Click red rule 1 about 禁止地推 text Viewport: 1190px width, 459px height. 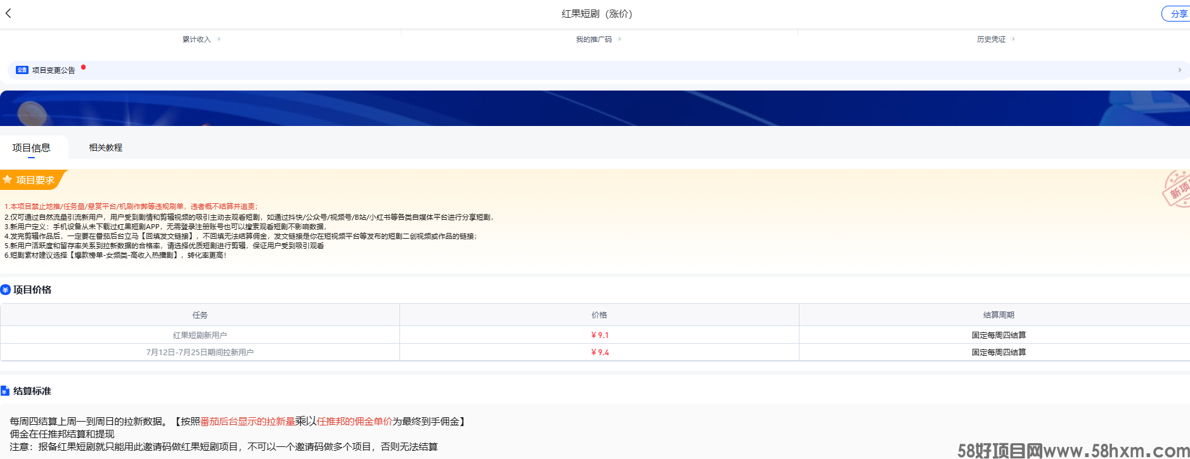point(131,206)
